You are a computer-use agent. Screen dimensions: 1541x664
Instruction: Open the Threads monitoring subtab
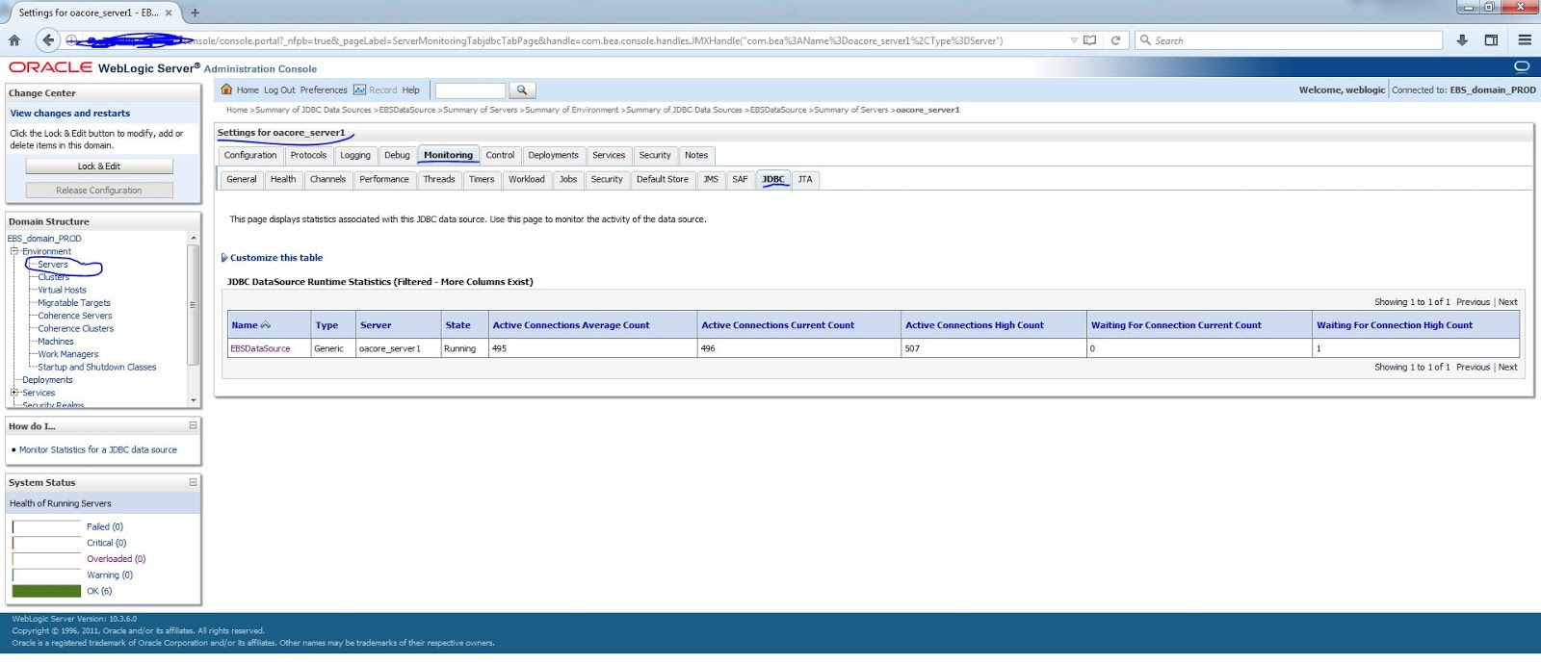point(439,179)
